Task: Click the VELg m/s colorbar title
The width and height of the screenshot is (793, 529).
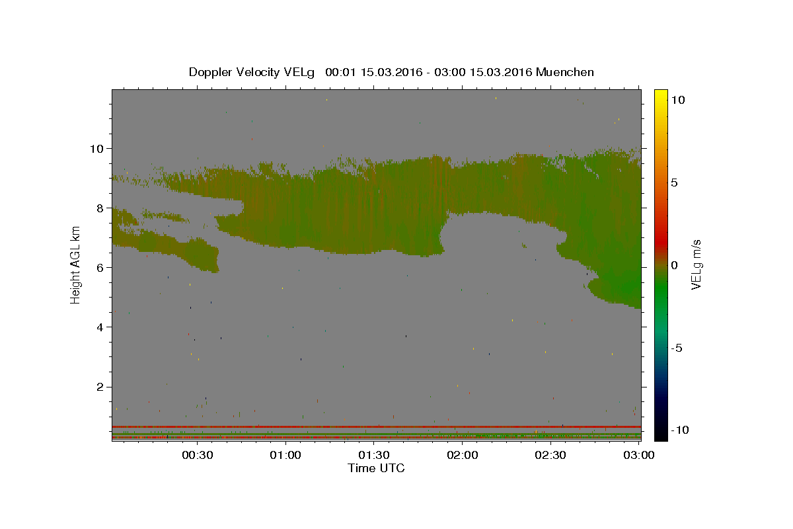Action: coord(697,264)
